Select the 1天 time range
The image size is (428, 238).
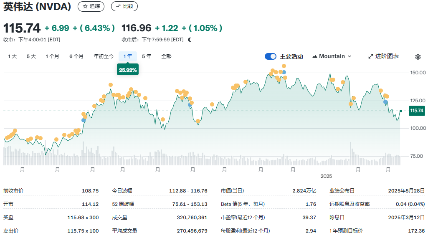point(12,56)
